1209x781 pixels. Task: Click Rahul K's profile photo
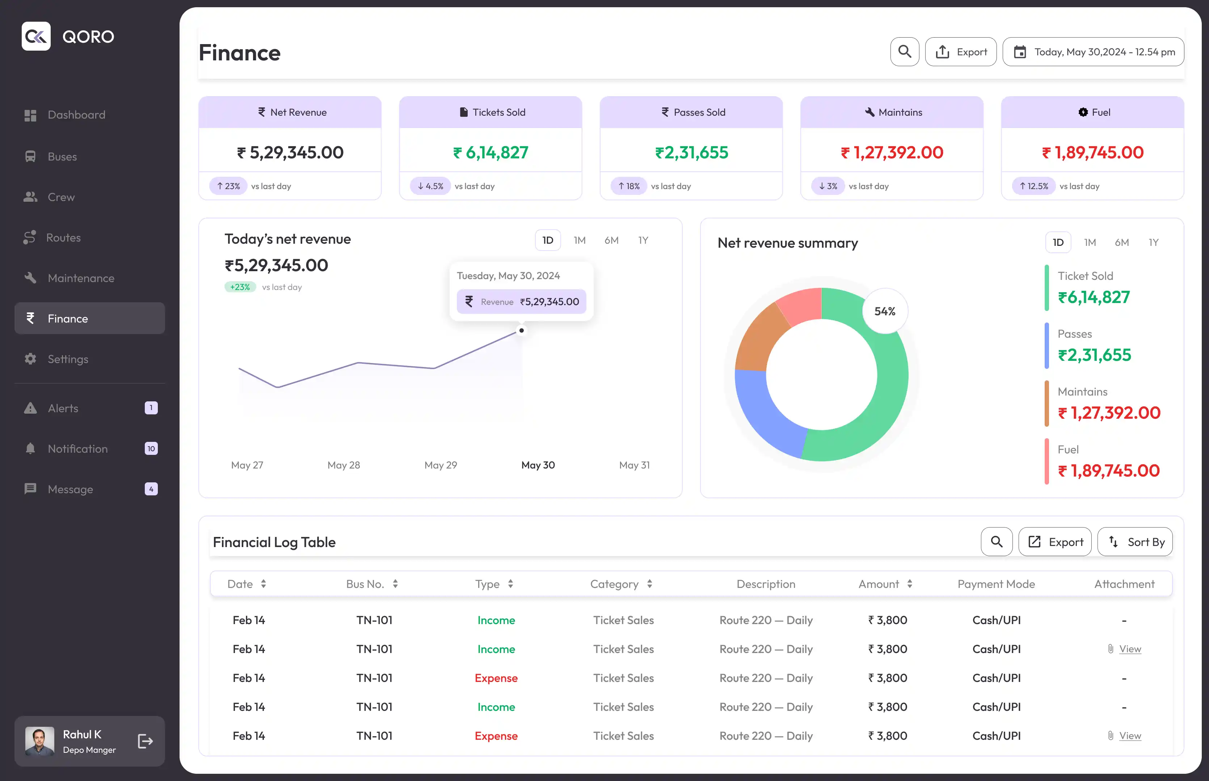(x=39, y=742)
